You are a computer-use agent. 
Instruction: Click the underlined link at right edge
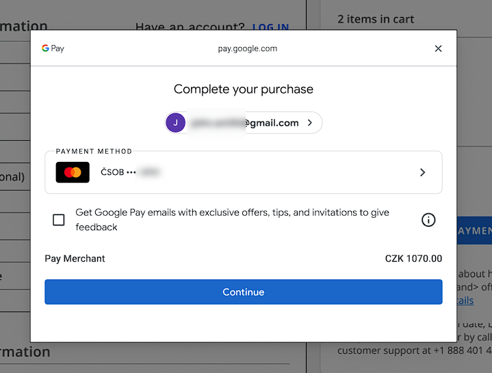(x=465, y=301)
